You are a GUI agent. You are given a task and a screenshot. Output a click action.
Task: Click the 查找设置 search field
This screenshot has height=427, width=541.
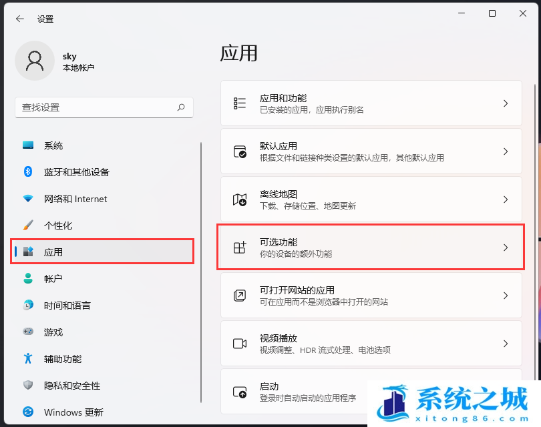point(97,107)
